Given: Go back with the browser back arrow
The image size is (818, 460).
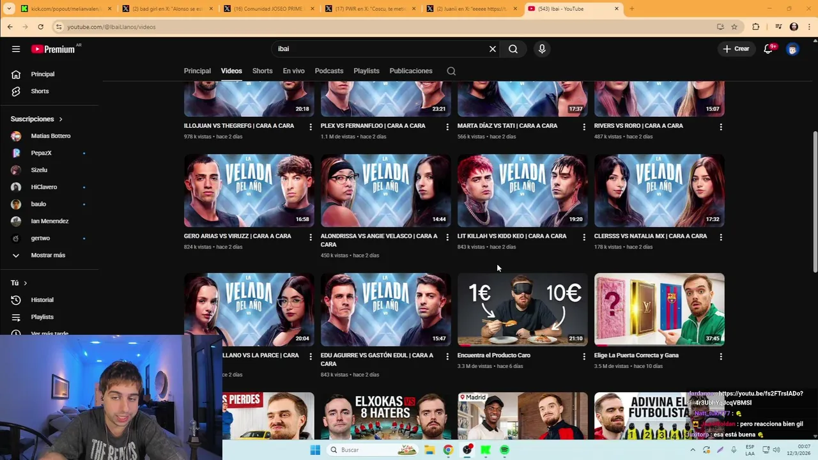Looking at the screenshot, I should [10, 27].
